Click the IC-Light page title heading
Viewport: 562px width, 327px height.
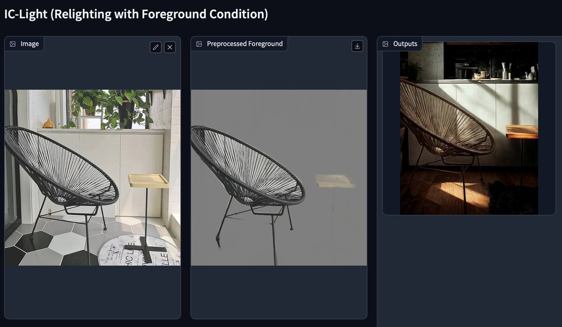click(x=136, y=14)
